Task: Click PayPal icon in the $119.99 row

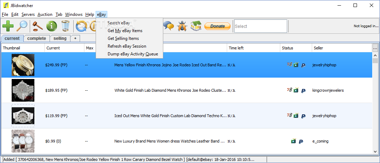Action: coord(303,116)
